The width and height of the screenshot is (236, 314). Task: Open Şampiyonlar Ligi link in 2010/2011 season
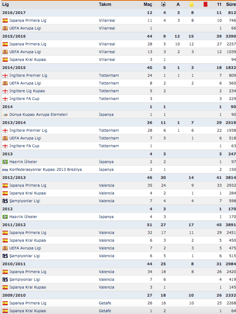(x=25, y=280)
